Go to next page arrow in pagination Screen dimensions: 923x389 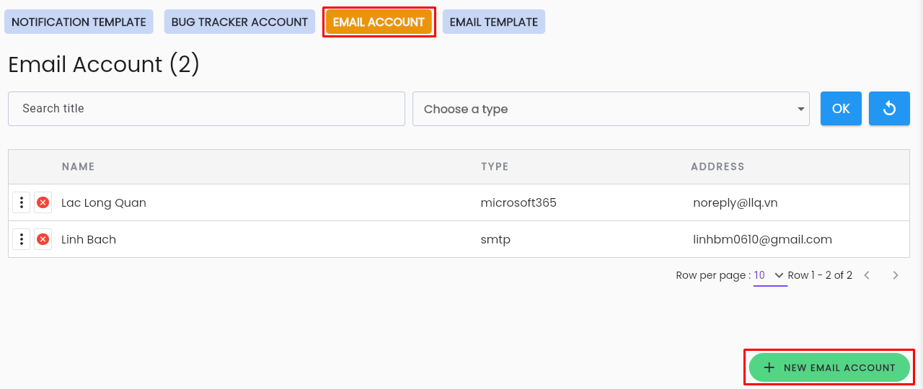pyautogui.click(x=896, y=275)
